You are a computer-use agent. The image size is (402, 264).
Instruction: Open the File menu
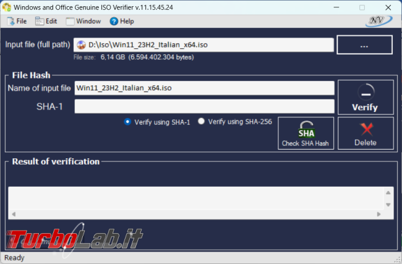[x=17, y=21]
